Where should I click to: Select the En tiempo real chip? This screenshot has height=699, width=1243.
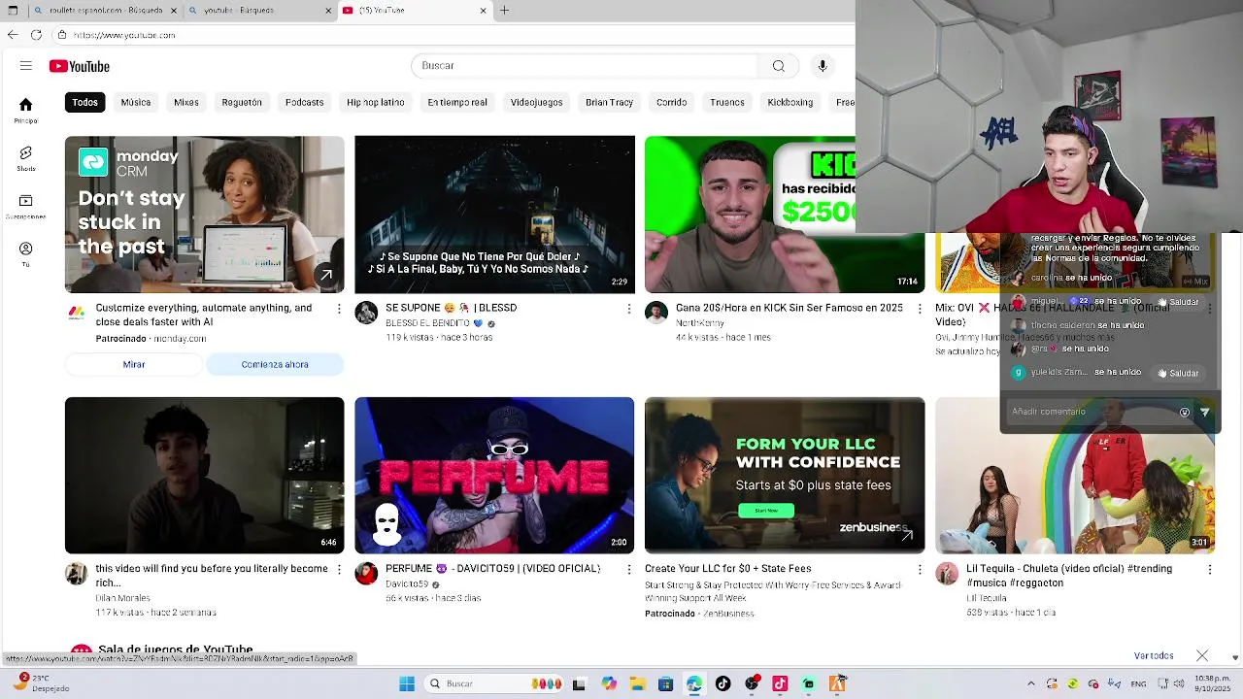(x=457, y=102)
